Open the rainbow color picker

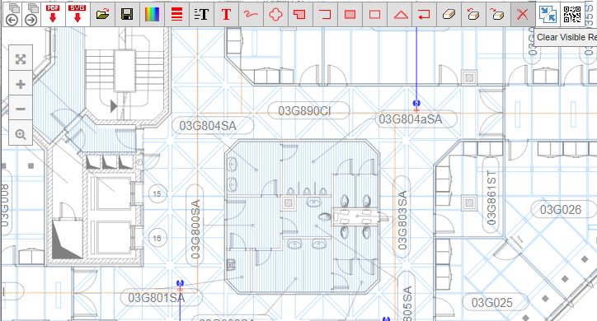point(152,14)
